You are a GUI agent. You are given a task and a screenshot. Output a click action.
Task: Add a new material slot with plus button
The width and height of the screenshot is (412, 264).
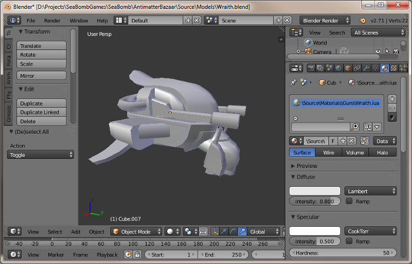392,99
